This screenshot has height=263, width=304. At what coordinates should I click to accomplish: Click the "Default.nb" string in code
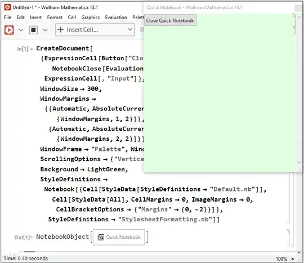tap(233, 189)
